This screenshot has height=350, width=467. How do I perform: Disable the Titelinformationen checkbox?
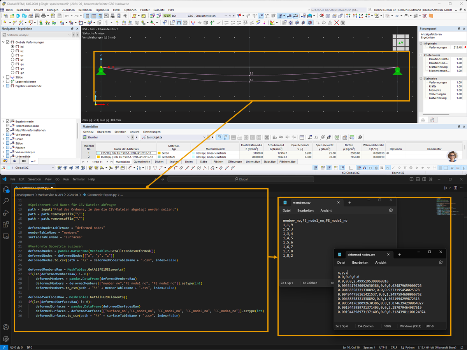7,126
